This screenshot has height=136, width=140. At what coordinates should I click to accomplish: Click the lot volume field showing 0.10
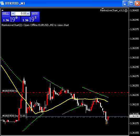pyautogui.click(x=20, y=14)
